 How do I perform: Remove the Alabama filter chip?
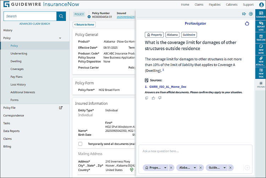pyautogui.click(x=201, y=168)
